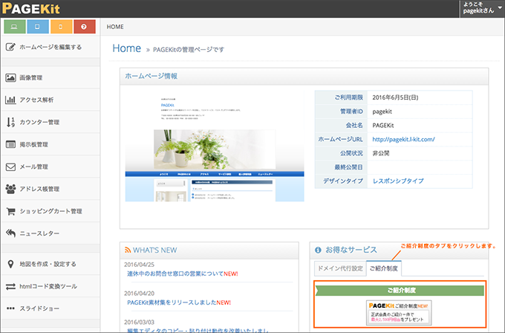505x333 pixels.
Task: Go to ニュースレター sidebar item
Action: (50, 233)
